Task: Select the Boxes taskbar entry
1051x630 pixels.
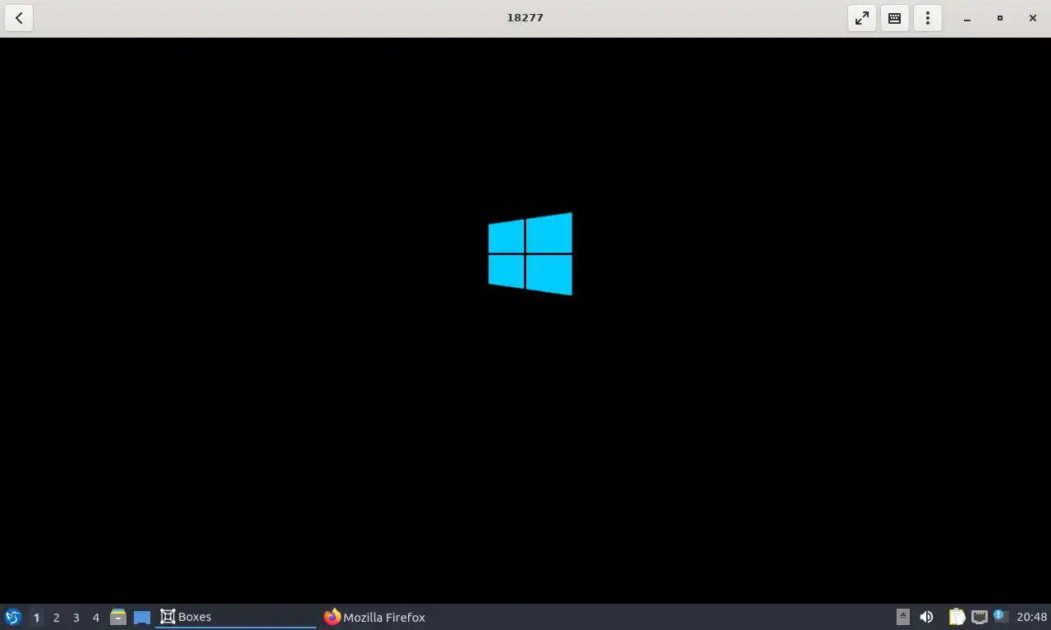Action: coord(236,617)
